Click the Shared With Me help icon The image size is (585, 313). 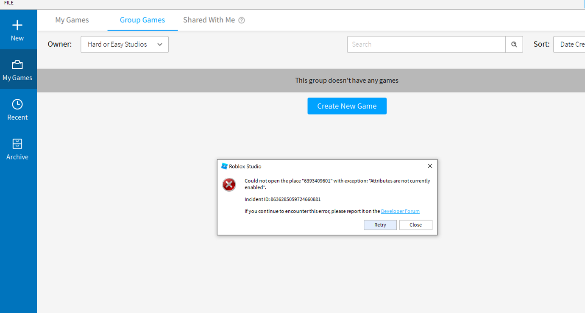pos(242,20)
